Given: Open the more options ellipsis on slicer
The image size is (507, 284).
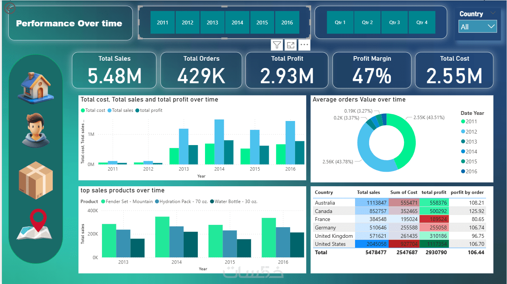Looking at the screenshot, I should tap(304, 45).
